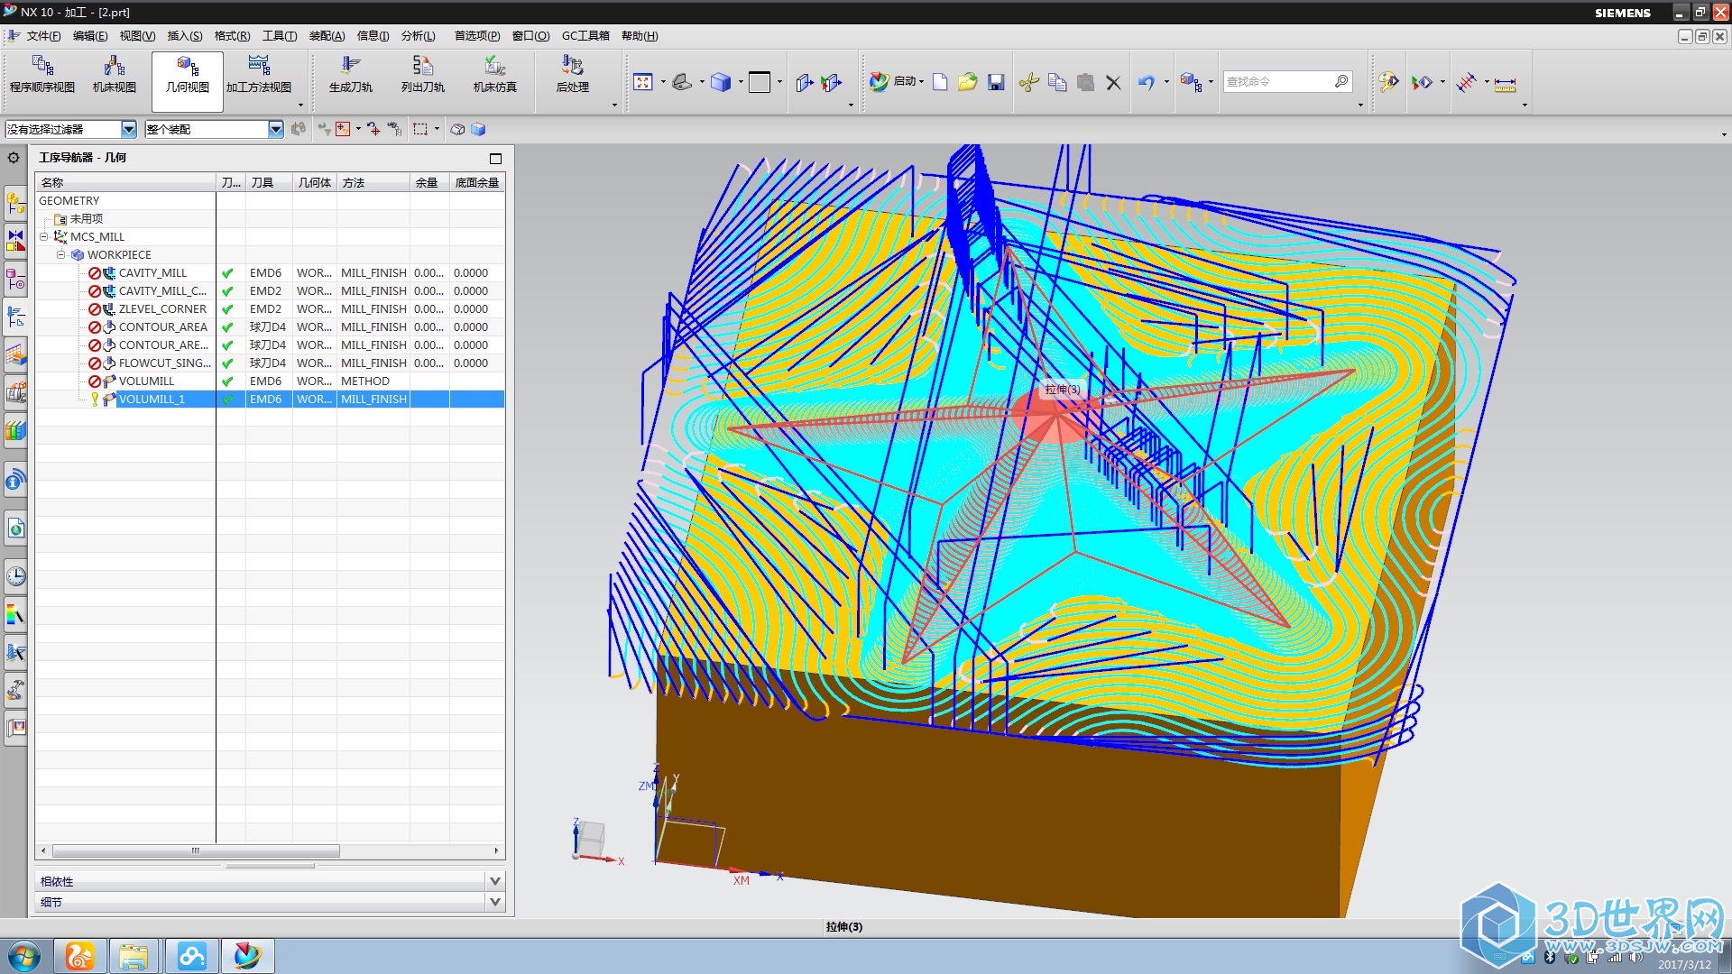Open the 编辑(E) menu
Viewport: 1732px width, 974px height.
tap(90, 36)
